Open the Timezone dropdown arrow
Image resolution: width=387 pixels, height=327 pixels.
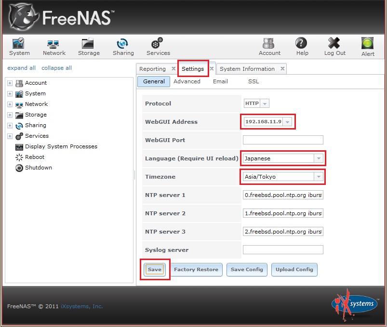coord(319,177)
